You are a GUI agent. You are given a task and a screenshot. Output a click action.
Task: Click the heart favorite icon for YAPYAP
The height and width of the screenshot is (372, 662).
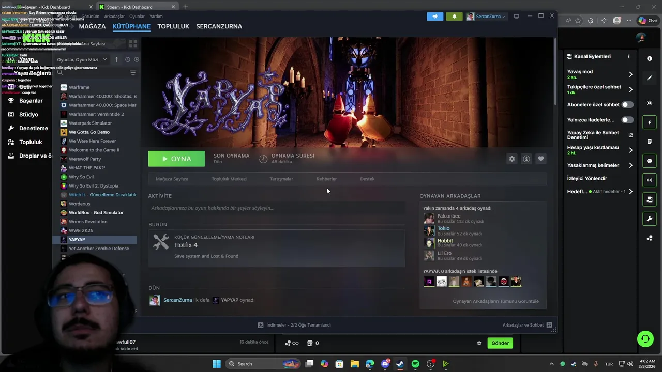click(x=541, y=159)
